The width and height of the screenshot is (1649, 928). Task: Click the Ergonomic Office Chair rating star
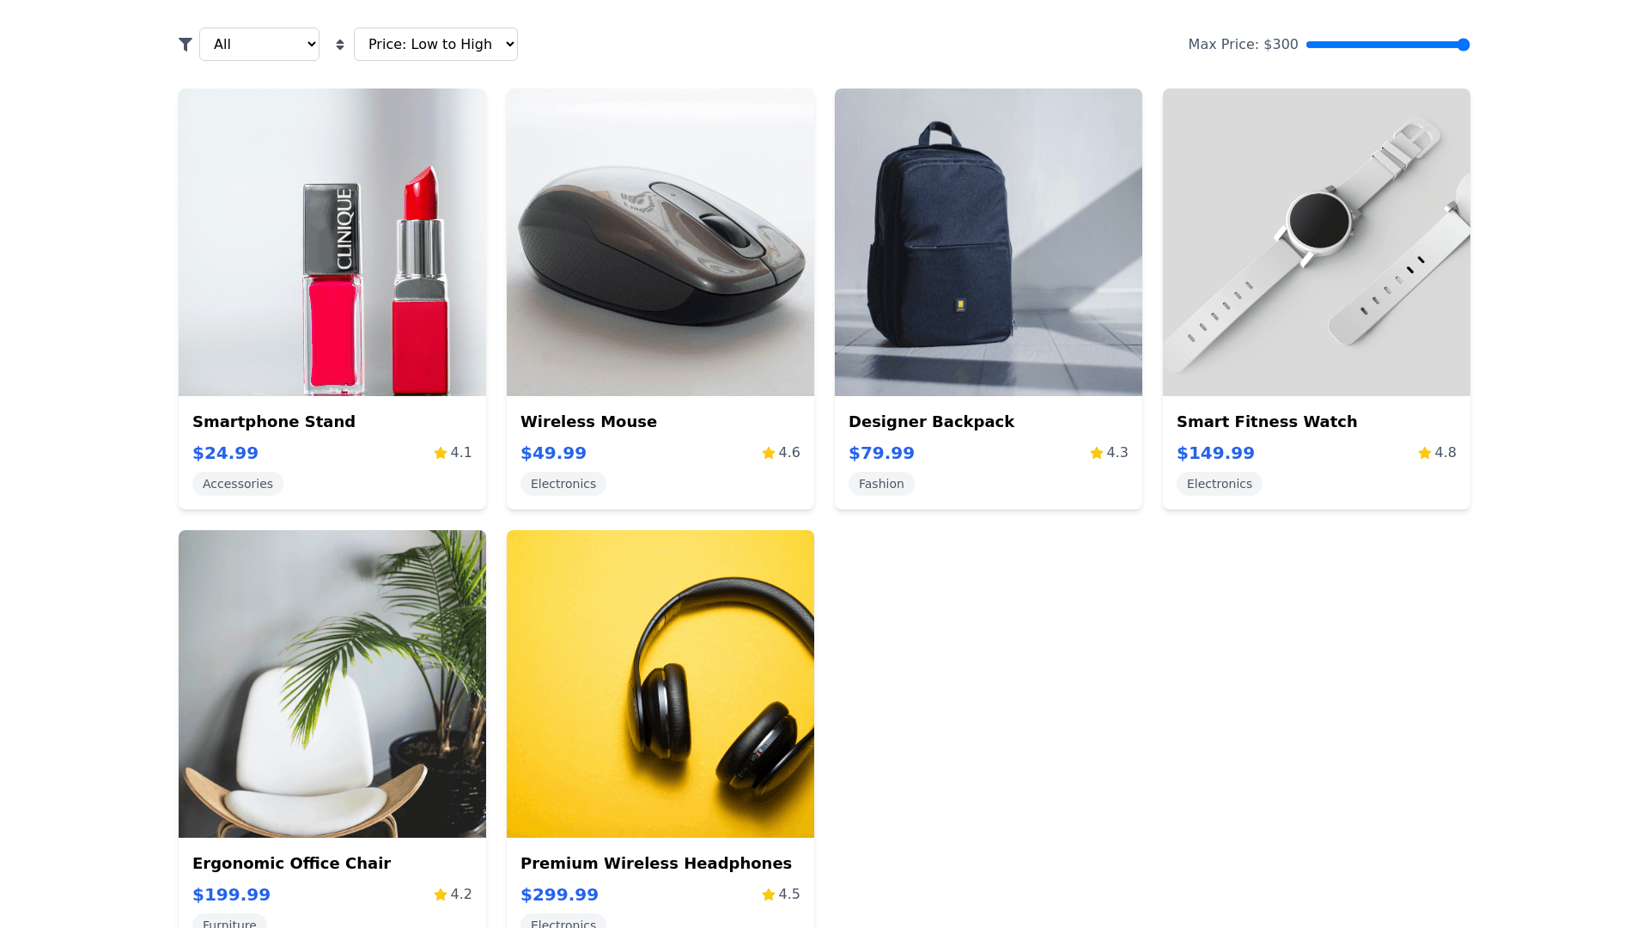(441, 894)
